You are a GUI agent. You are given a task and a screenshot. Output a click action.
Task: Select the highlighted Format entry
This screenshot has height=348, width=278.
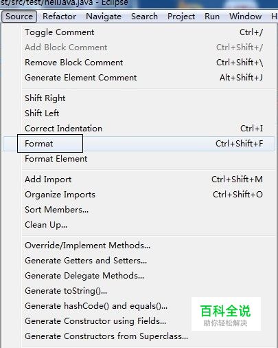point(139,144)
